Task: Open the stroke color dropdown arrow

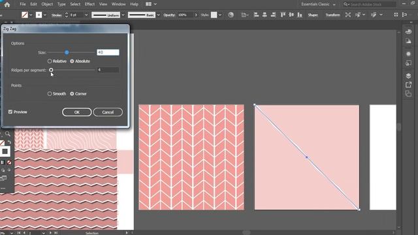Action: 45,15
